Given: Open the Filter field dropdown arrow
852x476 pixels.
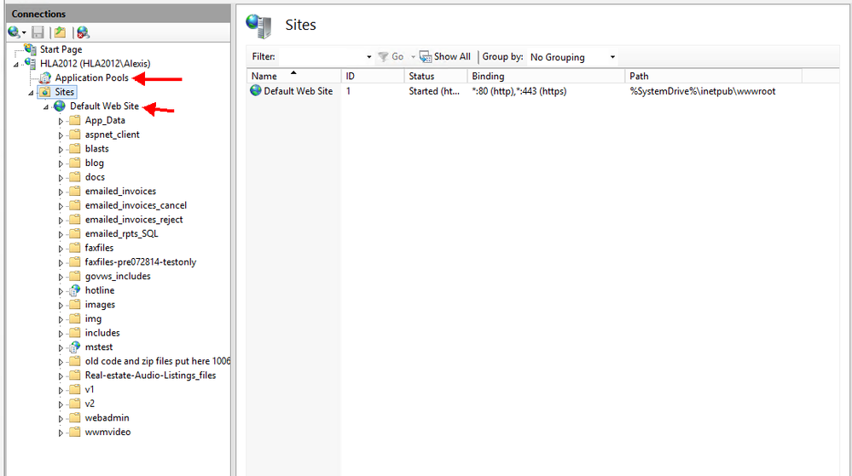Looking at the screenshot, I should click(x=369, y=57).
